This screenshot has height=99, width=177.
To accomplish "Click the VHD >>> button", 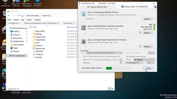I will pos(150,63).
